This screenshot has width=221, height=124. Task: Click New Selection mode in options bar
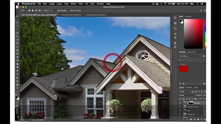(x=29, y=11)
